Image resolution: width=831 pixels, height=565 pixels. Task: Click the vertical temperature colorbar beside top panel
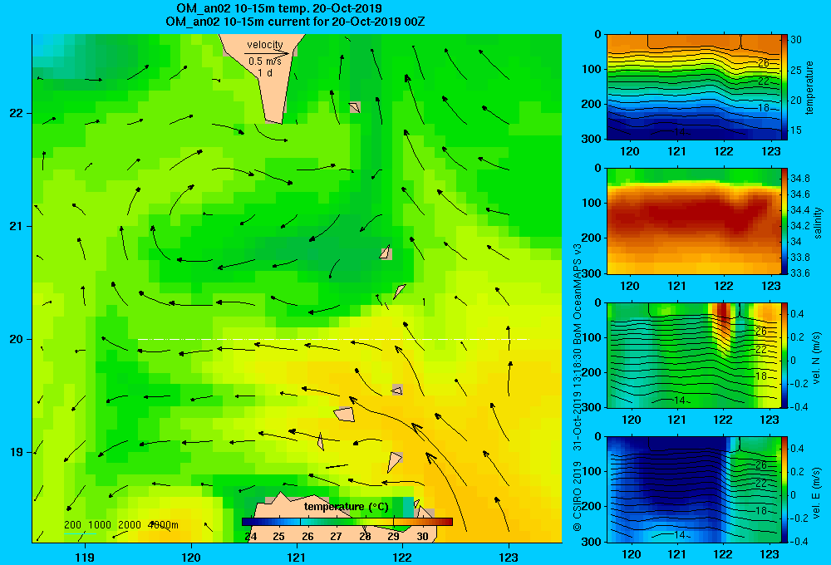[x=784, y=87]
